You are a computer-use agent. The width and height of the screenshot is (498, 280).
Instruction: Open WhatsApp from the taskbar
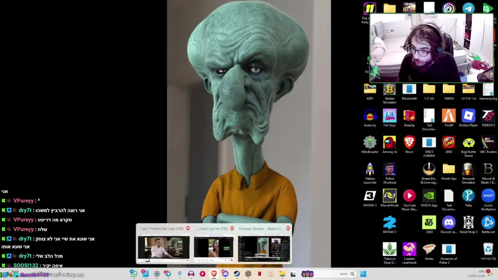coord(133,274)
